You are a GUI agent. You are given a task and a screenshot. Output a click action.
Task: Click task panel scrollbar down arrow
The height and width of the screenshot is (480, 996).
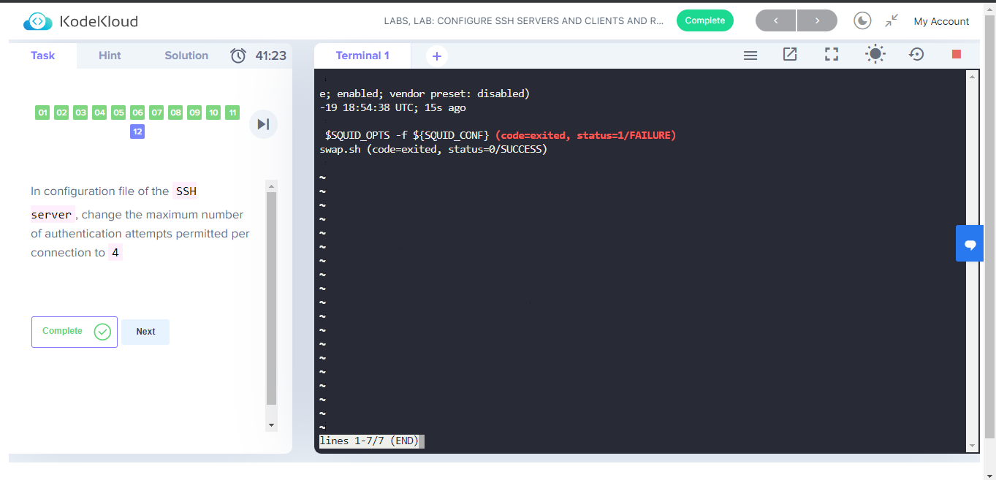tap(272, 425)
